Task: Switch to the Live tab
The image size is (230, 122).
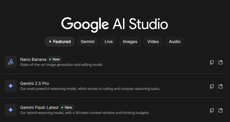Action: point(108,42)
